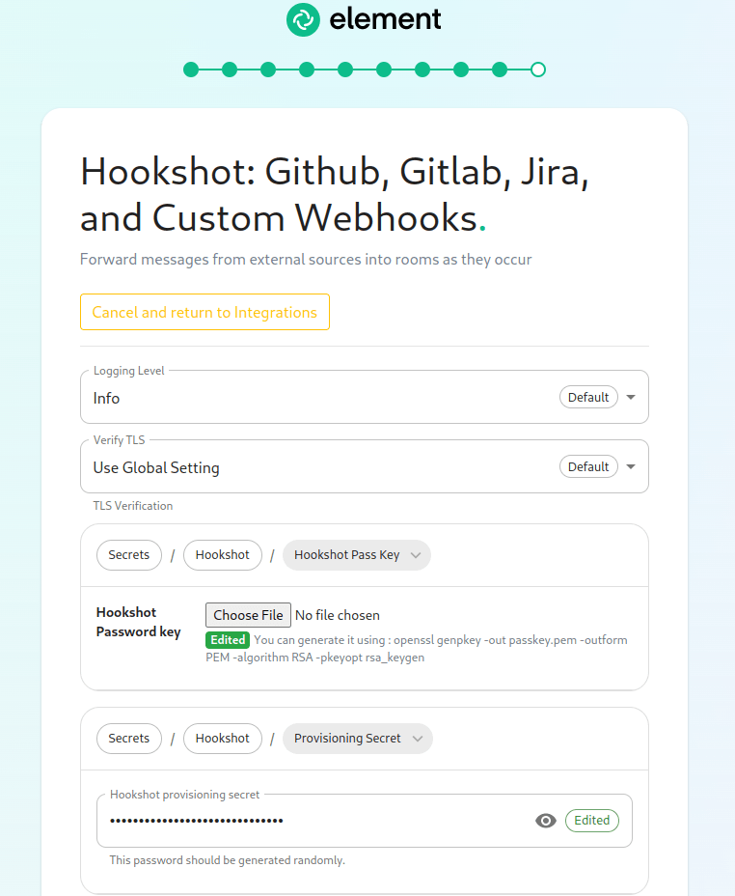Screen dimensions: 735x896
Task: Click the ninth filled progress step dot
Action: [x=500, y=70]
